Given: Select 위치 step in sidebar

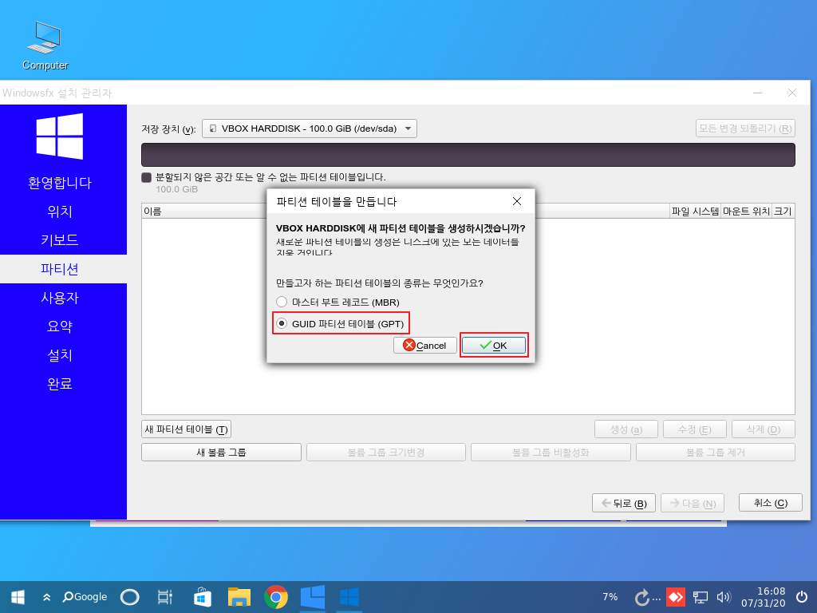Looking at the screenshot, I should click(x=60, y=212).
